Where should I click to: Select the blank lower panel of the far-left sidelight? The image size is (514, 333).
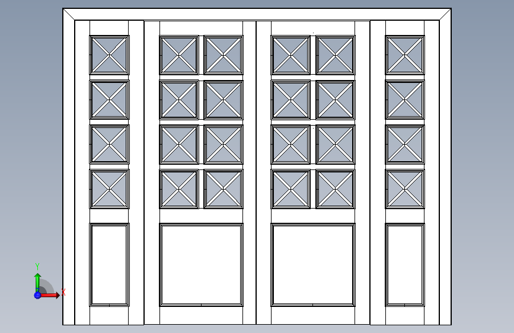[x=109, y=265]
